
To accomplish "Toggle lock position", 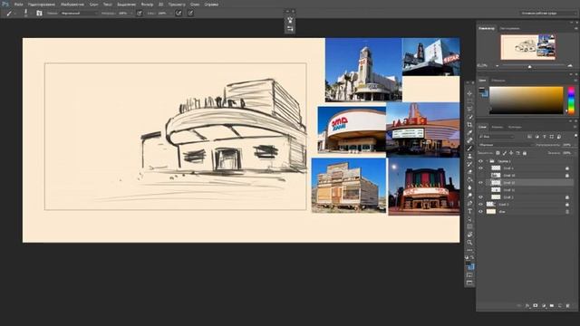I will 511,153.
